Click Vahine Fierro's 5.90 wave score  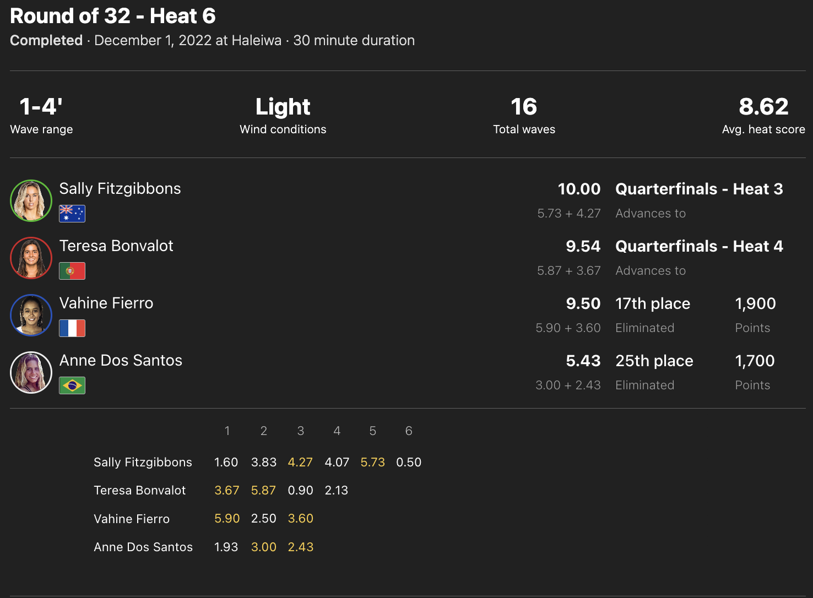coord(227,519)
